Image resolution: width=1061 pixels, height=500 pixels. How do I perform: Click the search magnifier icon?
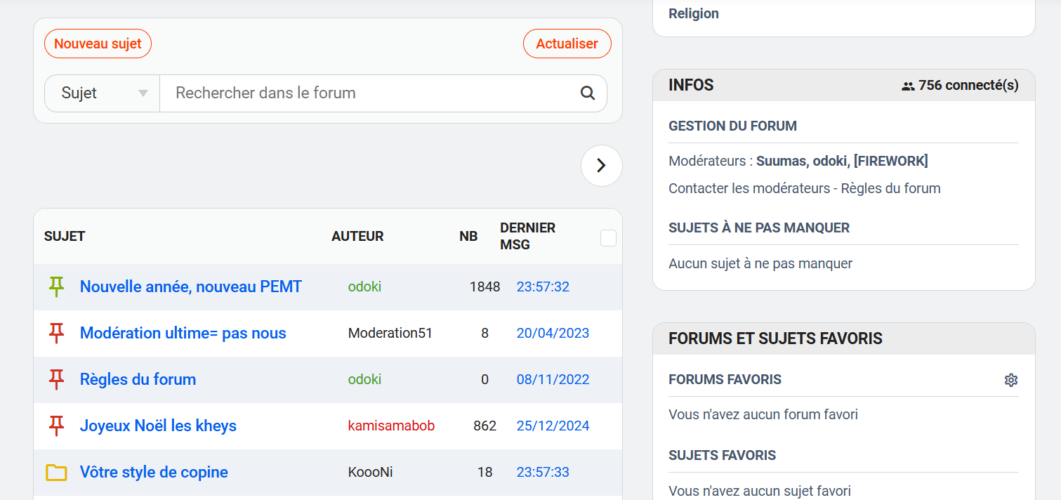[587, 93]
